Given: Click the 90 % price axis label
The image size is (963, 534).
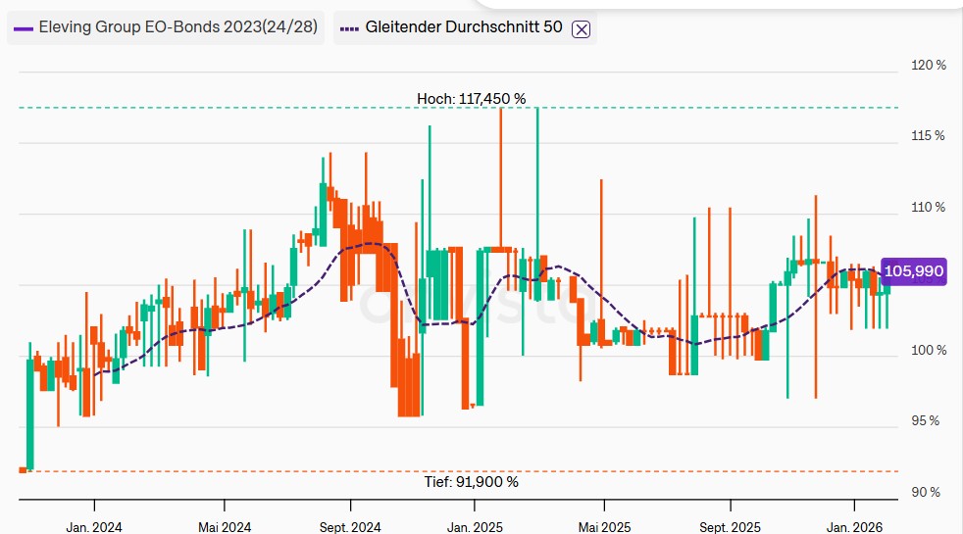Looking at the screenshot, I should pyautogui.click(x=926, y=493).
